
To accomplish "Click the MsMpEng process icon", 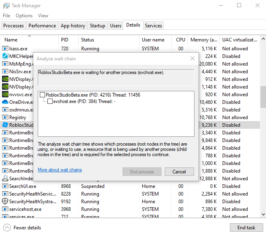I will (5, 64).
